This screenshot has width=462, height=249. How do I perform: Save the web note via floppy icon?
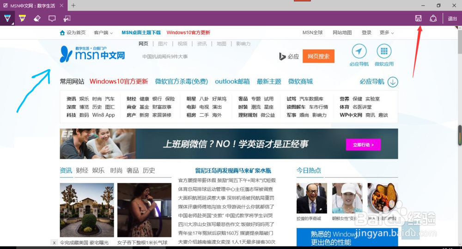click(418, 18)
